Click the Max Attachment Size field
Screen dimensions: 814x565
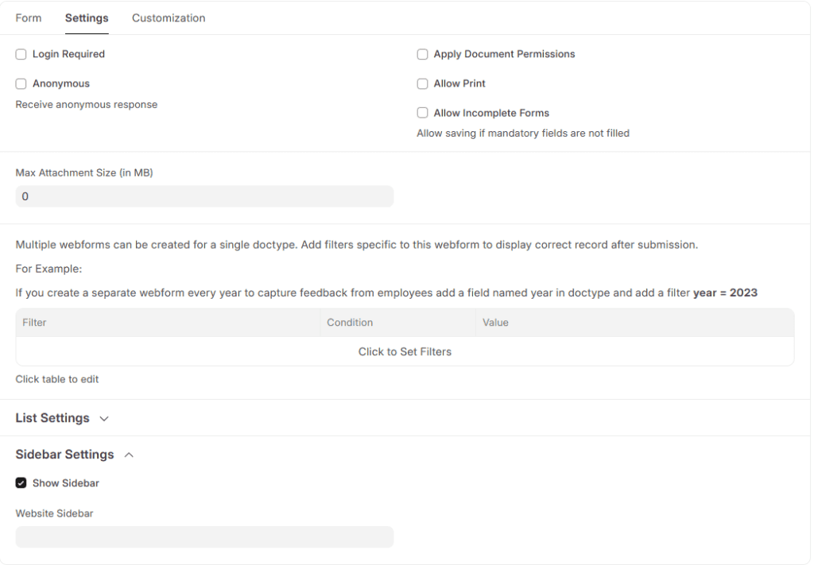click(x=204, y=196)
